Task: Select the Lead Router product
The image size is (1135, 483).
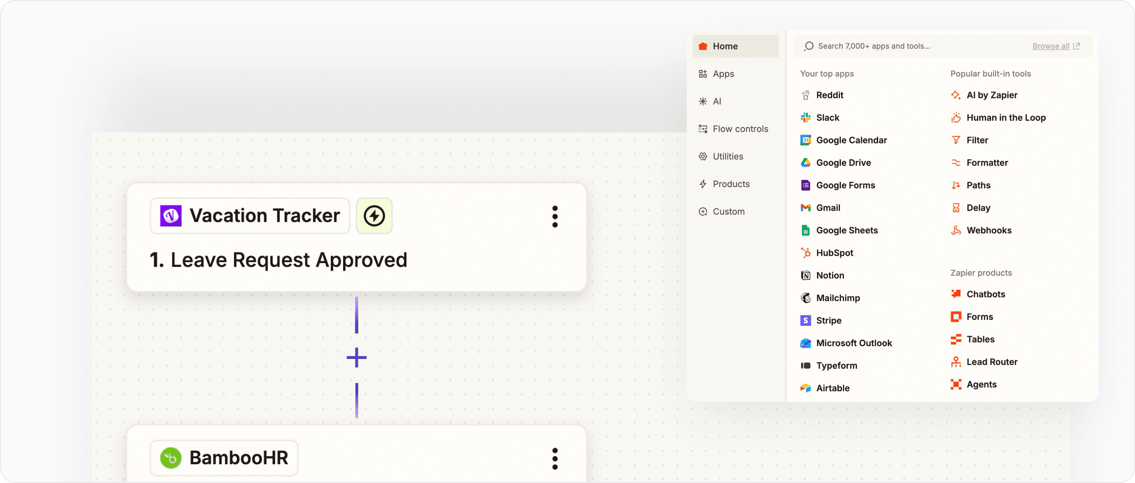Action: [992, 361]
